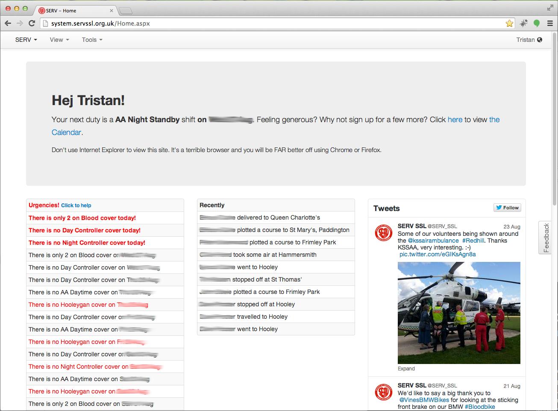Click SERV SSL avatar on 23 Aug tweet

pyautogui.click(x=383, y=233)
